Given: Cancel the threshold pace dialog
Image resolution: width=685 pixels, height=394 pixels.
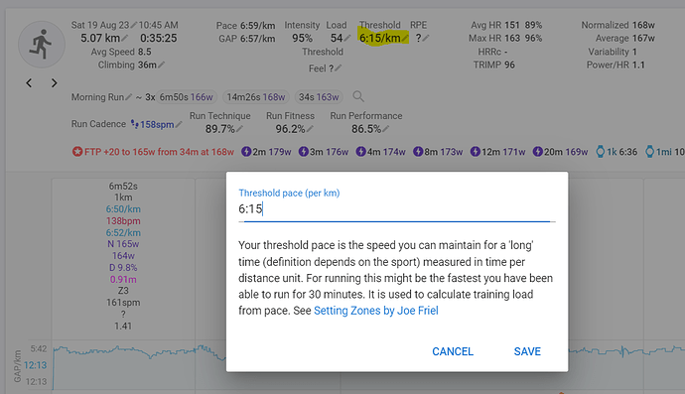Looking at the screenshot, I should pos(453,351).
